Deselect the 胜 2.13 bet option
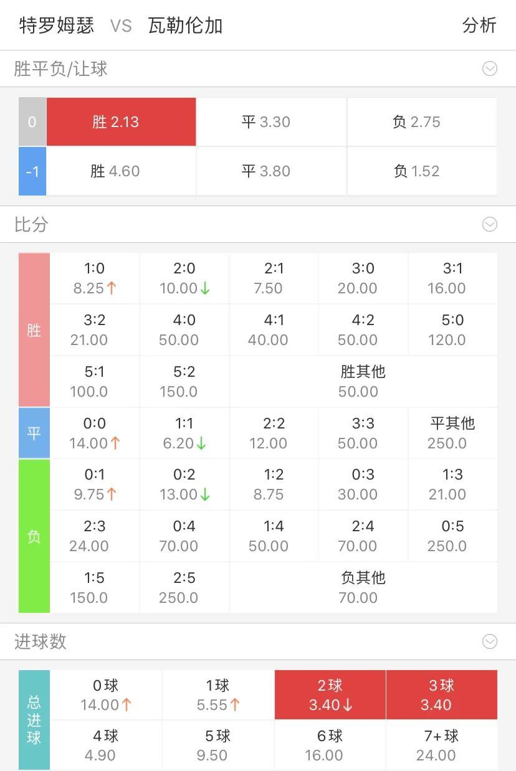 121,122
